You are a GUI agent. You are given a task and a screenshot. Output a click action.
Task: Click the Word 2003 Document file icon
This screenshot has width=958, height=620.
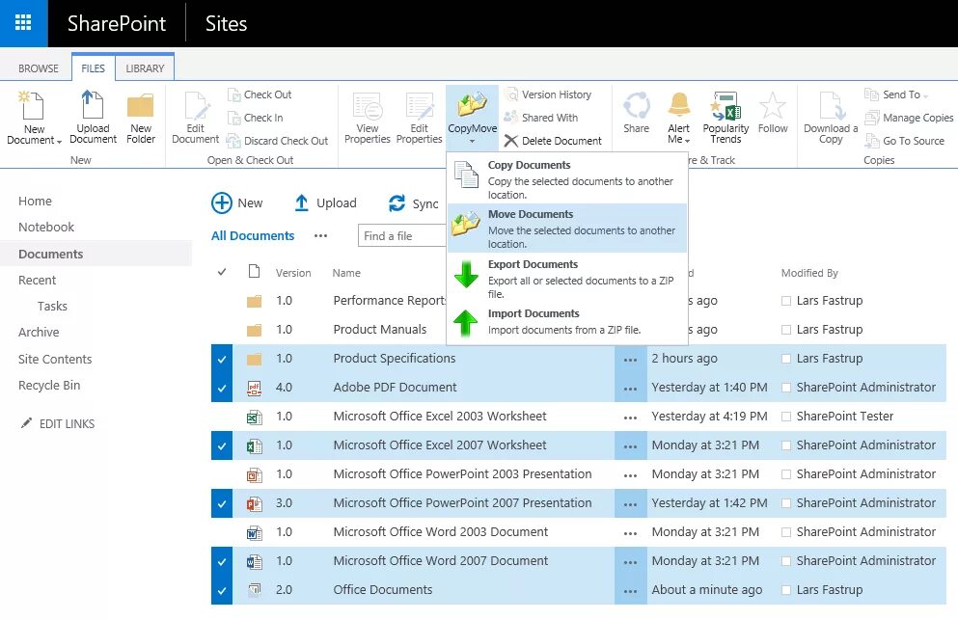254,532
